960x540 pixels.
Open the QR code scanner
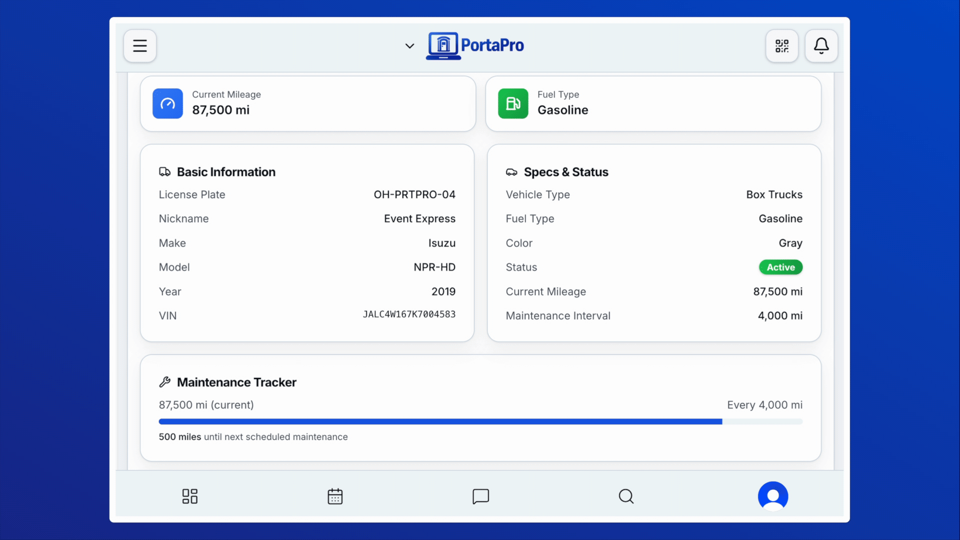click(782, 46)
